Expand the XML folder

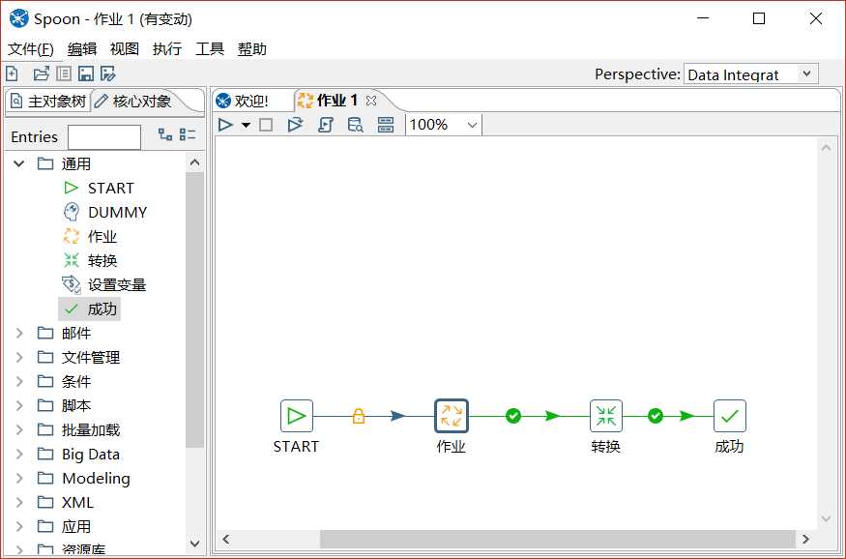click(x=19, y=502)
